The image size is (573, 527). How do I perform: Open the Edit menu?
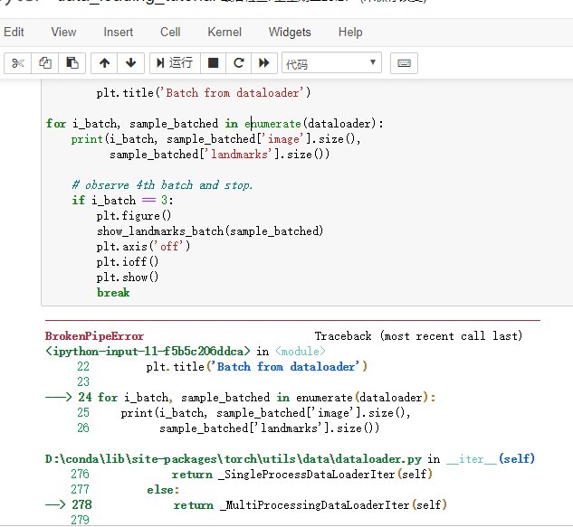[x=14, y=32]
